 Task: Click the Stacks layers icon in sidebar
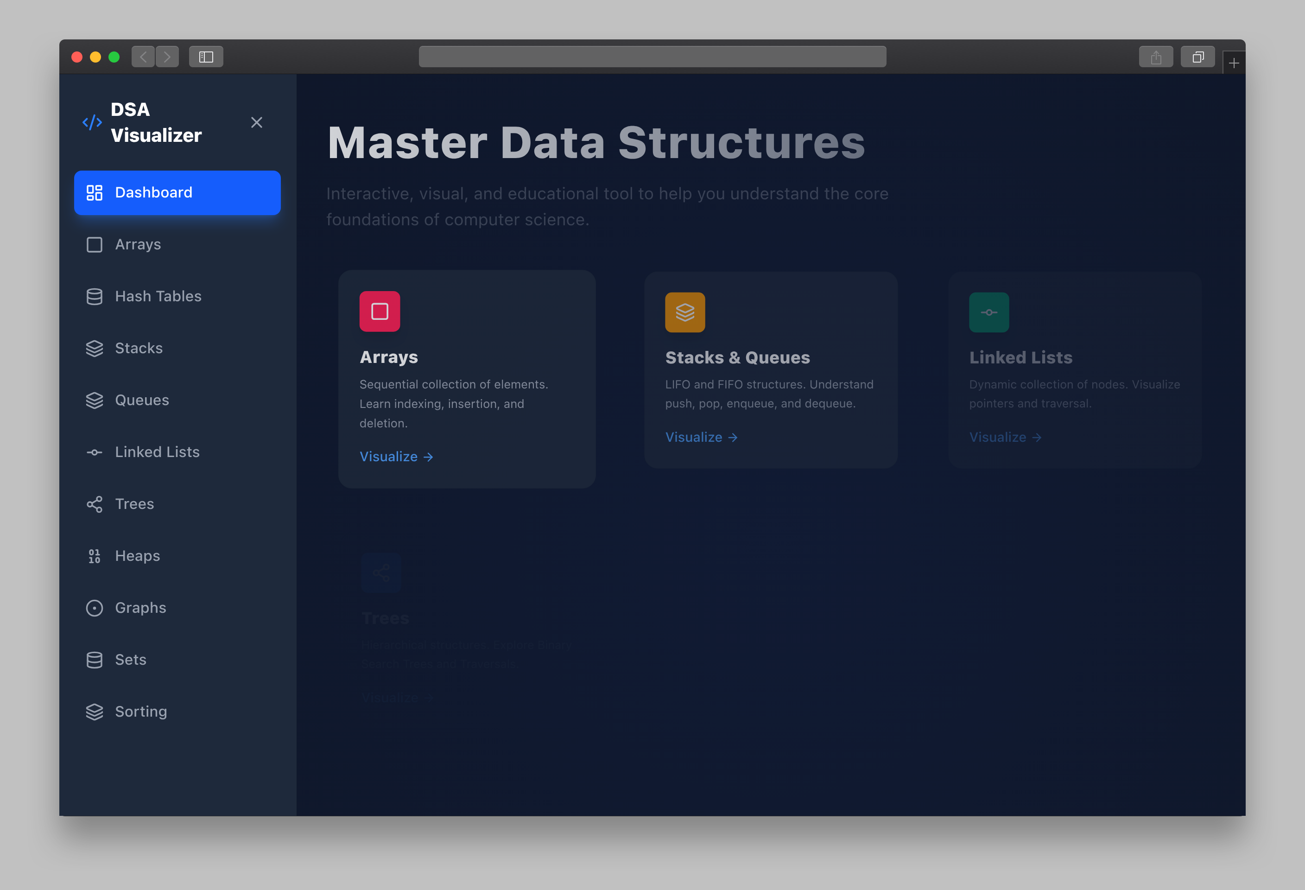click(95, 349)
